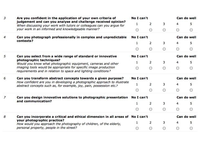Choose rating 4 for question 7
The height and width of the screenshot is (148, 198).
[178, 109]
